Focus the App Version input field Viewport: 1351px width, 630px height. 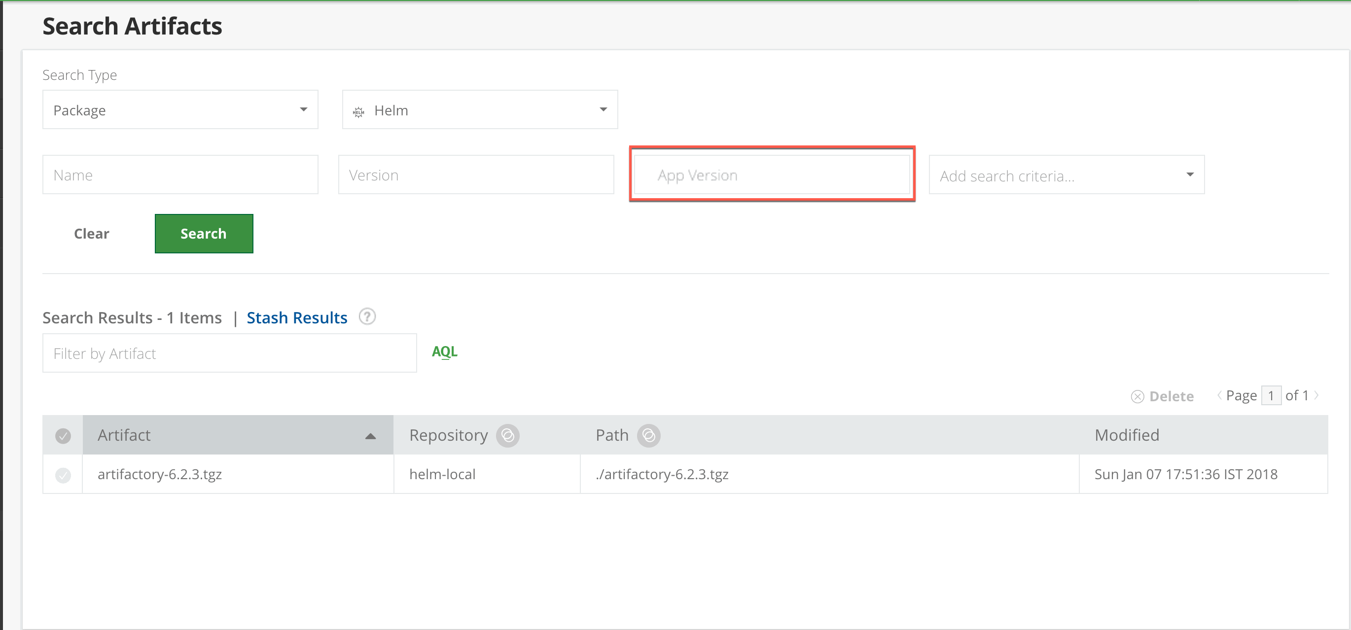point(772,175)
